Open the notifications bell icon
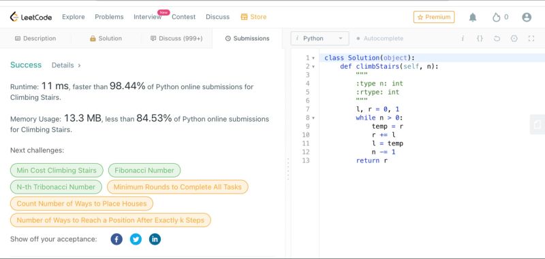Image resolution: width=545 pixels, height=259 pixels. [x=473, y=17]
